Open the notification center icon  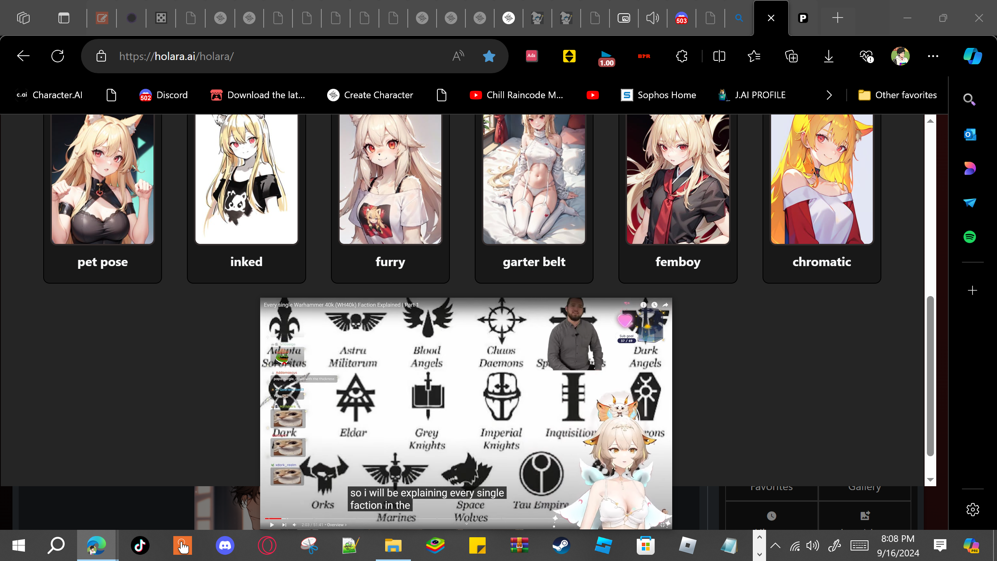pos(940,545)
